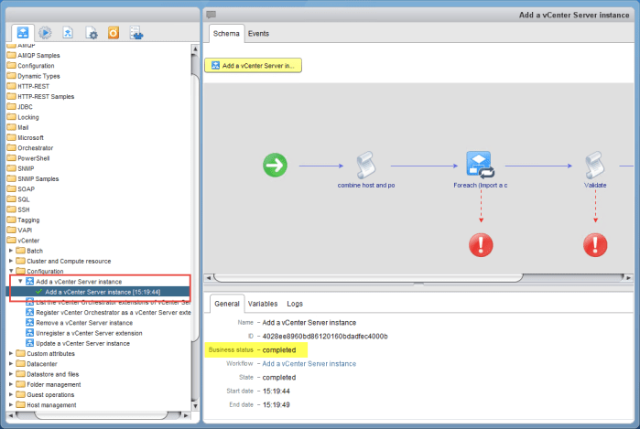Viewport: 640px width, 429px height.
Task: Expand the Cluster and Compute resource folder
Action: click(x=11, y=261)
